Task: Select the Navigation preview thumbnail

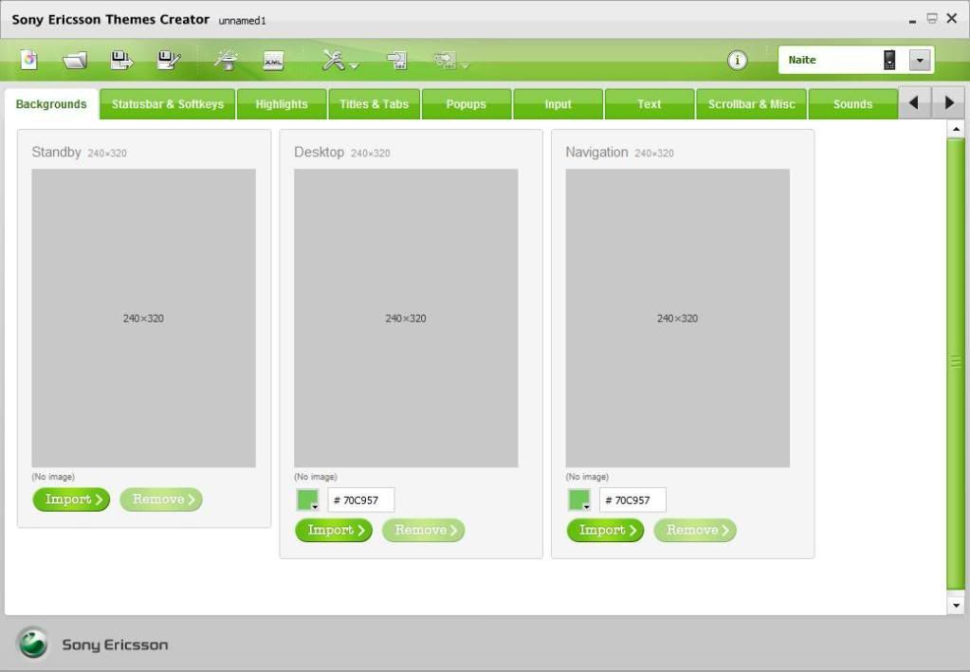Action: (x=677, y=318)
